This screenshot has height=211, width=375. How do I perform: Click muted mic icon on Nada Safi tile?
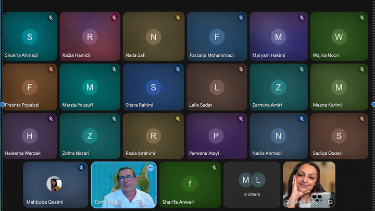coord(178,18)
